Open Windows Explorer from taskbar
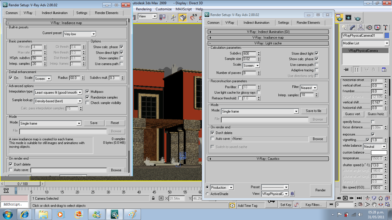The height and width of the screenshot is (220, 392). (x=43, y=214)
